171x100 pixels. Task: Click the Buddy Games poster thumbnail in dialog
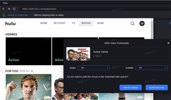point(78,54)
